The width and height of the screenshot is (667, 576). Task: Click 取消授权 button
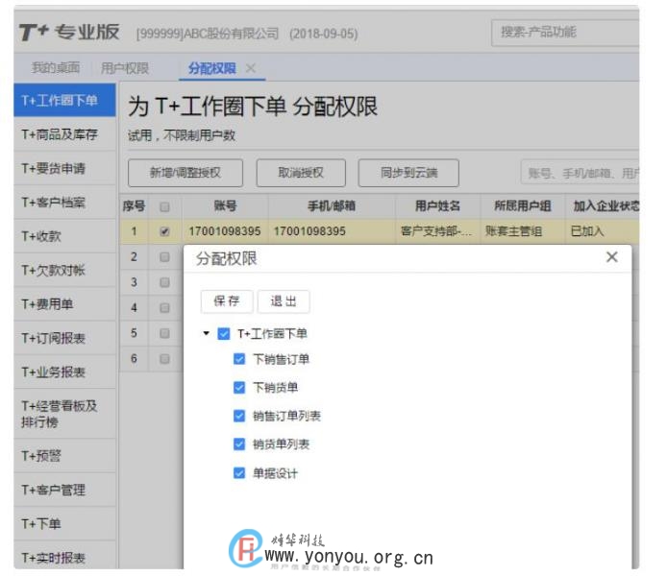[301, 173]
